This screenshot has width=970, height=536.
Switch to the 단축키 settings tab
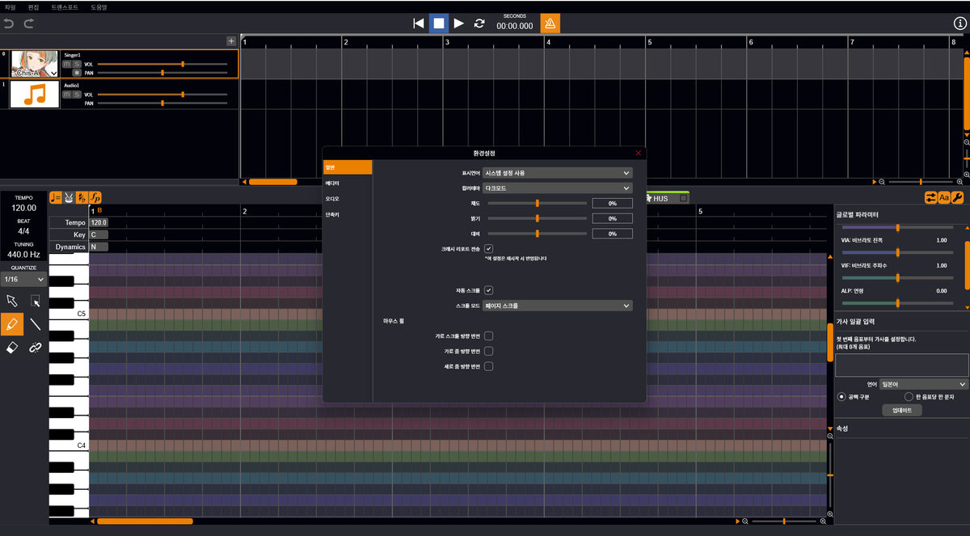tap(348, 213)
